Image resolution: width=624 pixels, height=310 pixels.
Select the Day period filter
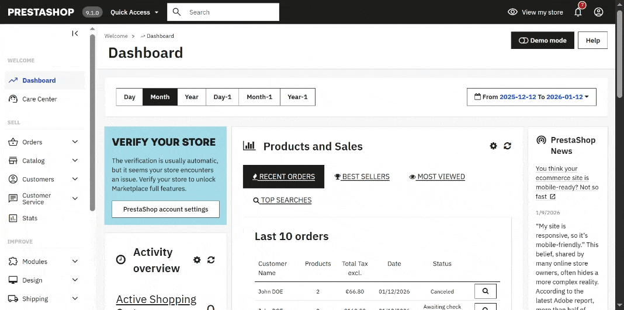[130, 97]
